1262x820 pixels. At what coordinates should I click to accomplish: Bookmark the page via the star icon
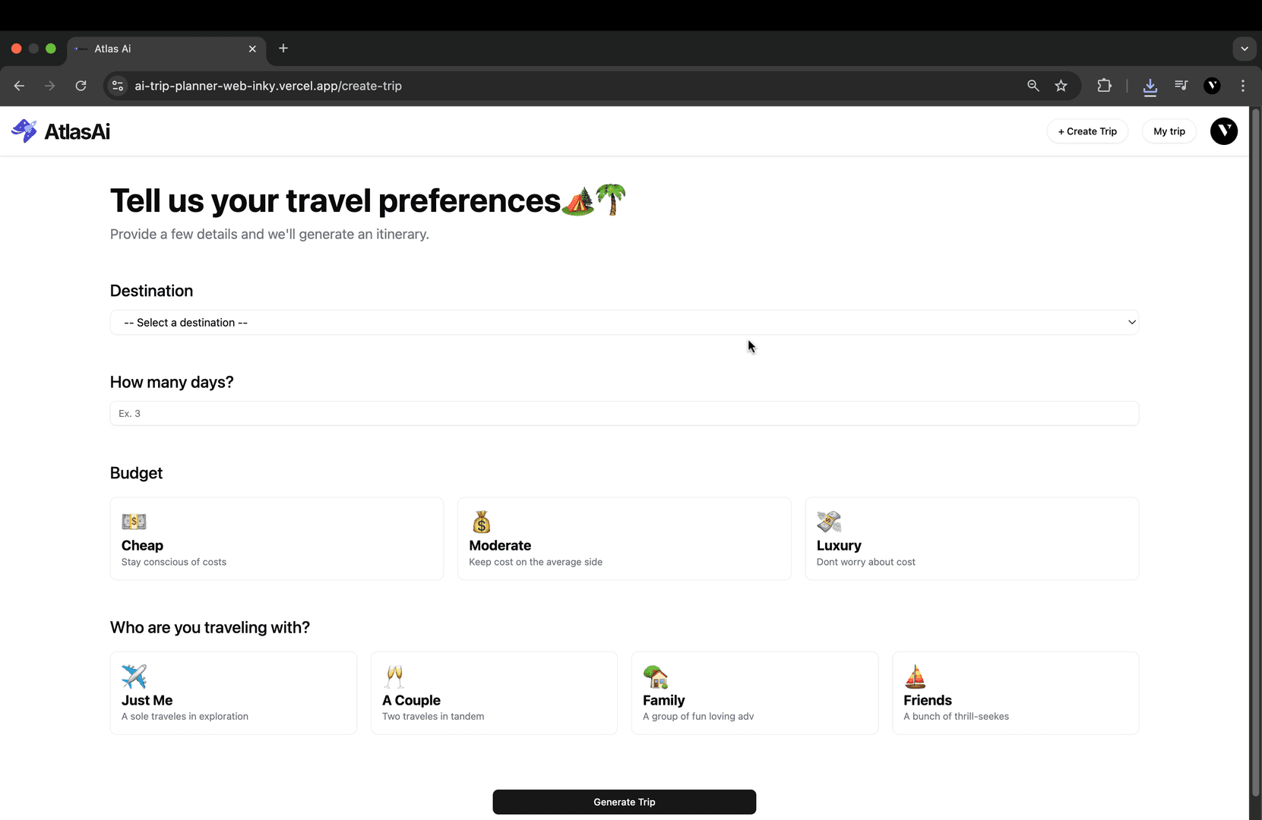click(1061, 86)
